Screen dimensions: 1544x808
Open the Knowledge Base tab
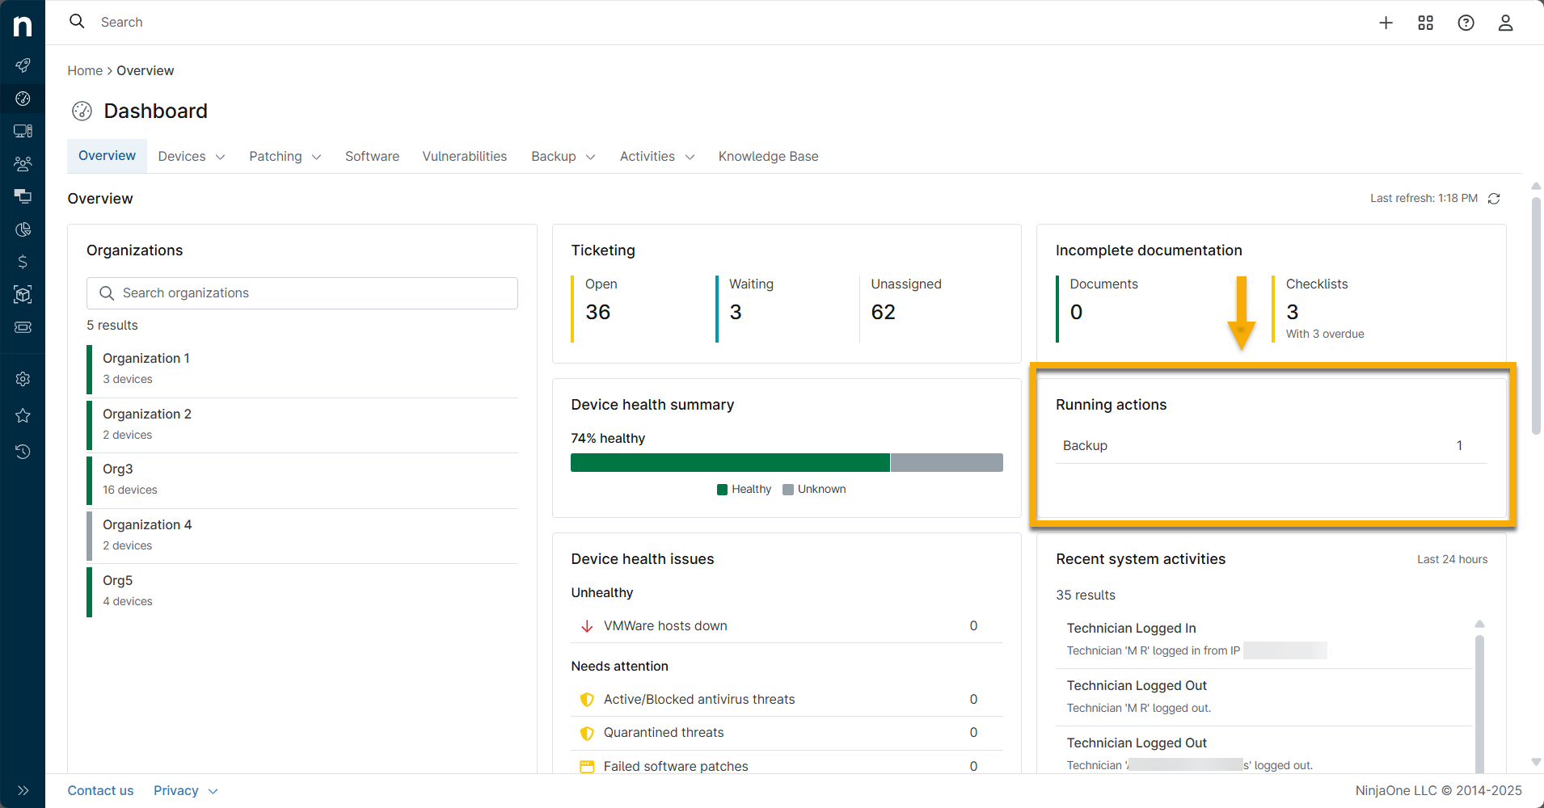(x=768, y=156)
